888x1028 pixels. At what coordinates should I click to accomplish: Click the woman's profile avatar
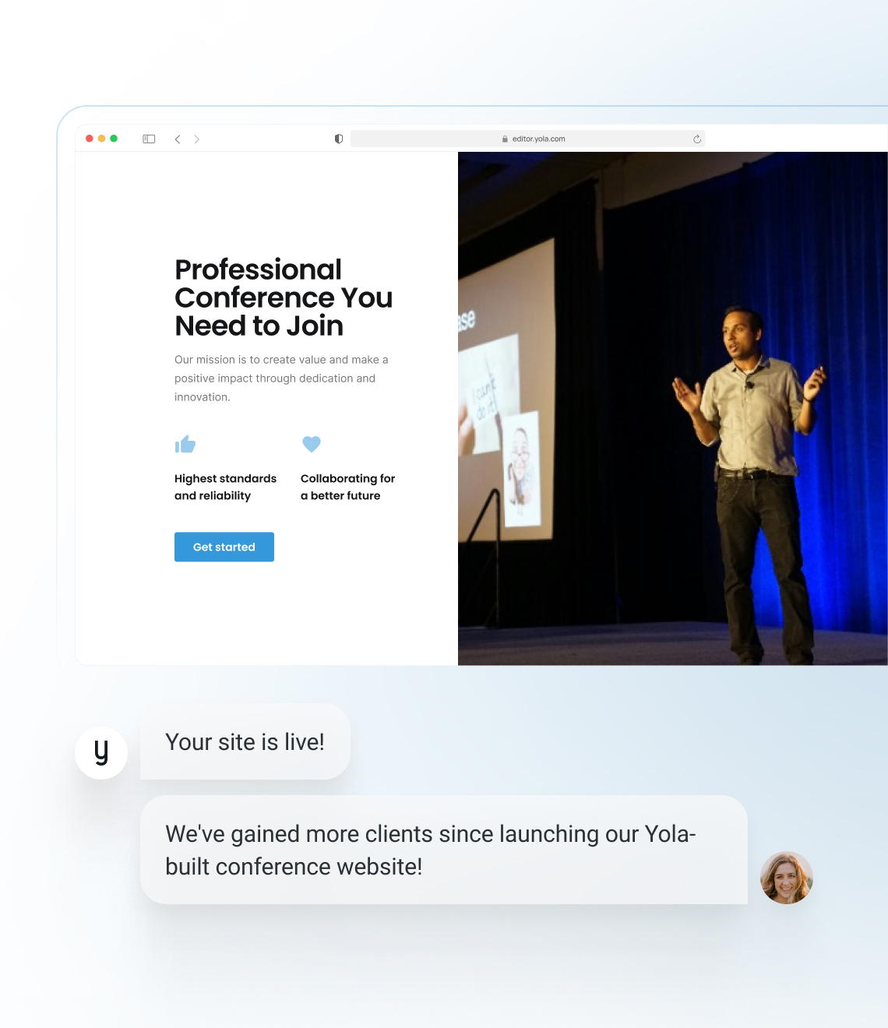tap(786, 878)
